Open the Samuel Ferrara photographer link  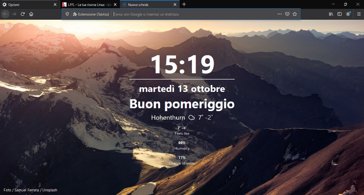[x=27, y=190]
